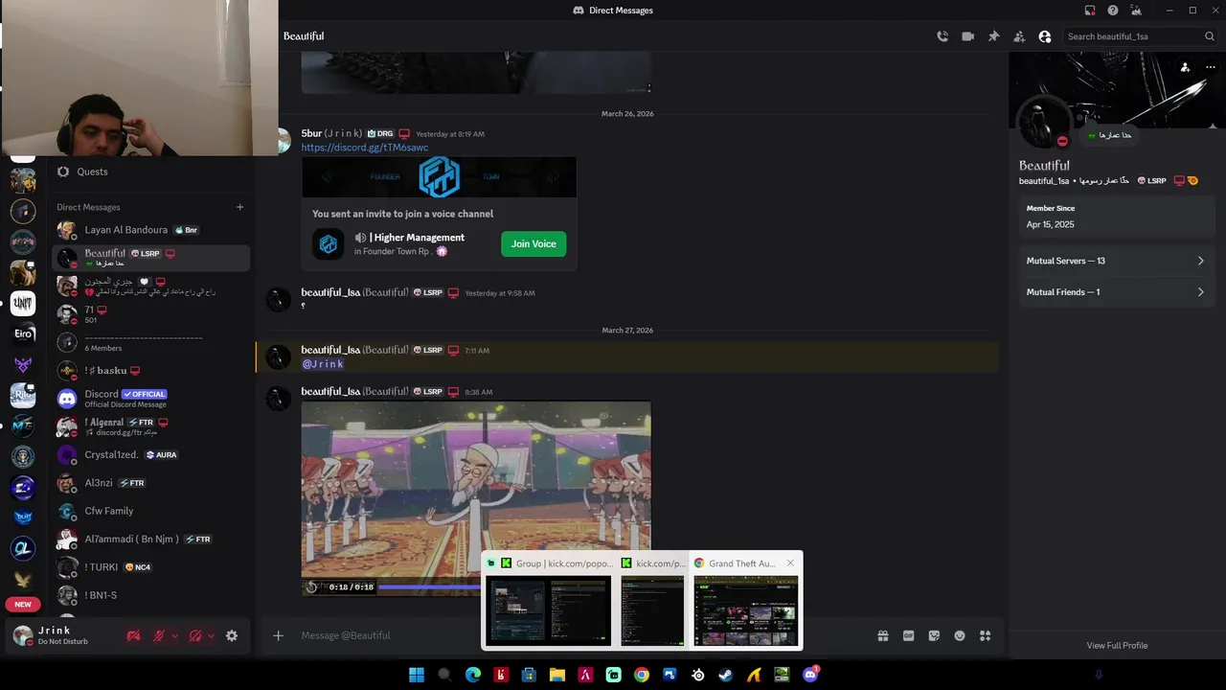The image size is (1226, 690).
Task: Open Discord Help icon
Action: (x=1113, y=11)
